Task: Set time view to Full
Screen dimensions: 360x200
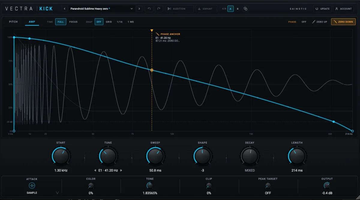Action: pos(61,22)
